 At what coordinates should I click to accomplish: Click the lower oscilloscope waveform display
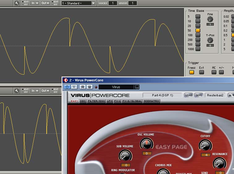(x=31, y=133)
